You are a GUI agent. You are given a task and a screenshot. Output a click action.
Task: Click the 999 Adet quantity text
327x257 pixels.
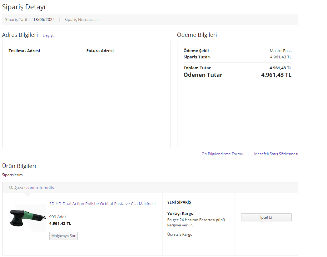[x=57, y=217]
